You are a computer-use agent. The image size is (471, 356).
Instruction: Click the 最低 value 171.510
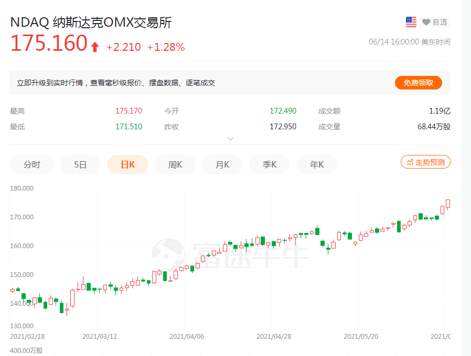tap(129, 127)
